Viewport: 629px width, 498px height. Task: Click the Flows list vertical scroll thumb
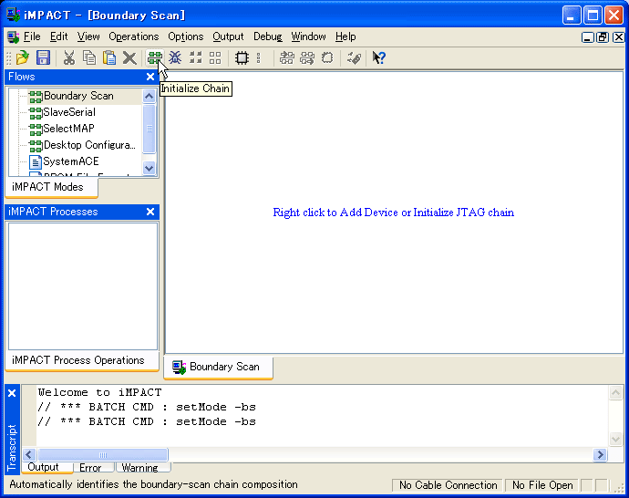(149, 129)
